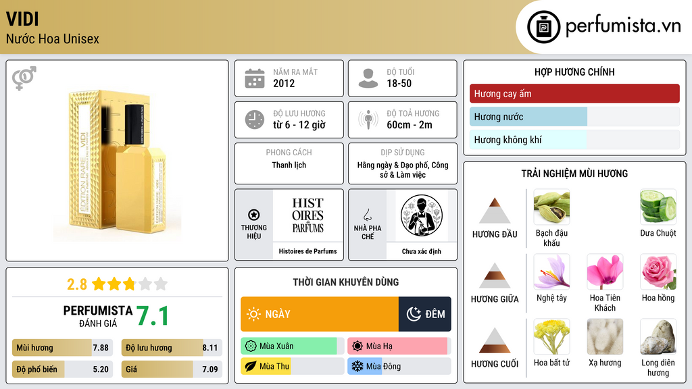Screen dimensions: 692x389
Task: Open the Dưa Chuột note image
Action: coord(658,207)
